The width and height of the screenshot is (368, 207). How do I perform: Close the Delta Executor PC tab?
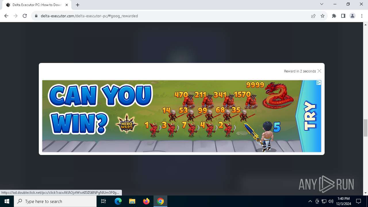67,5
